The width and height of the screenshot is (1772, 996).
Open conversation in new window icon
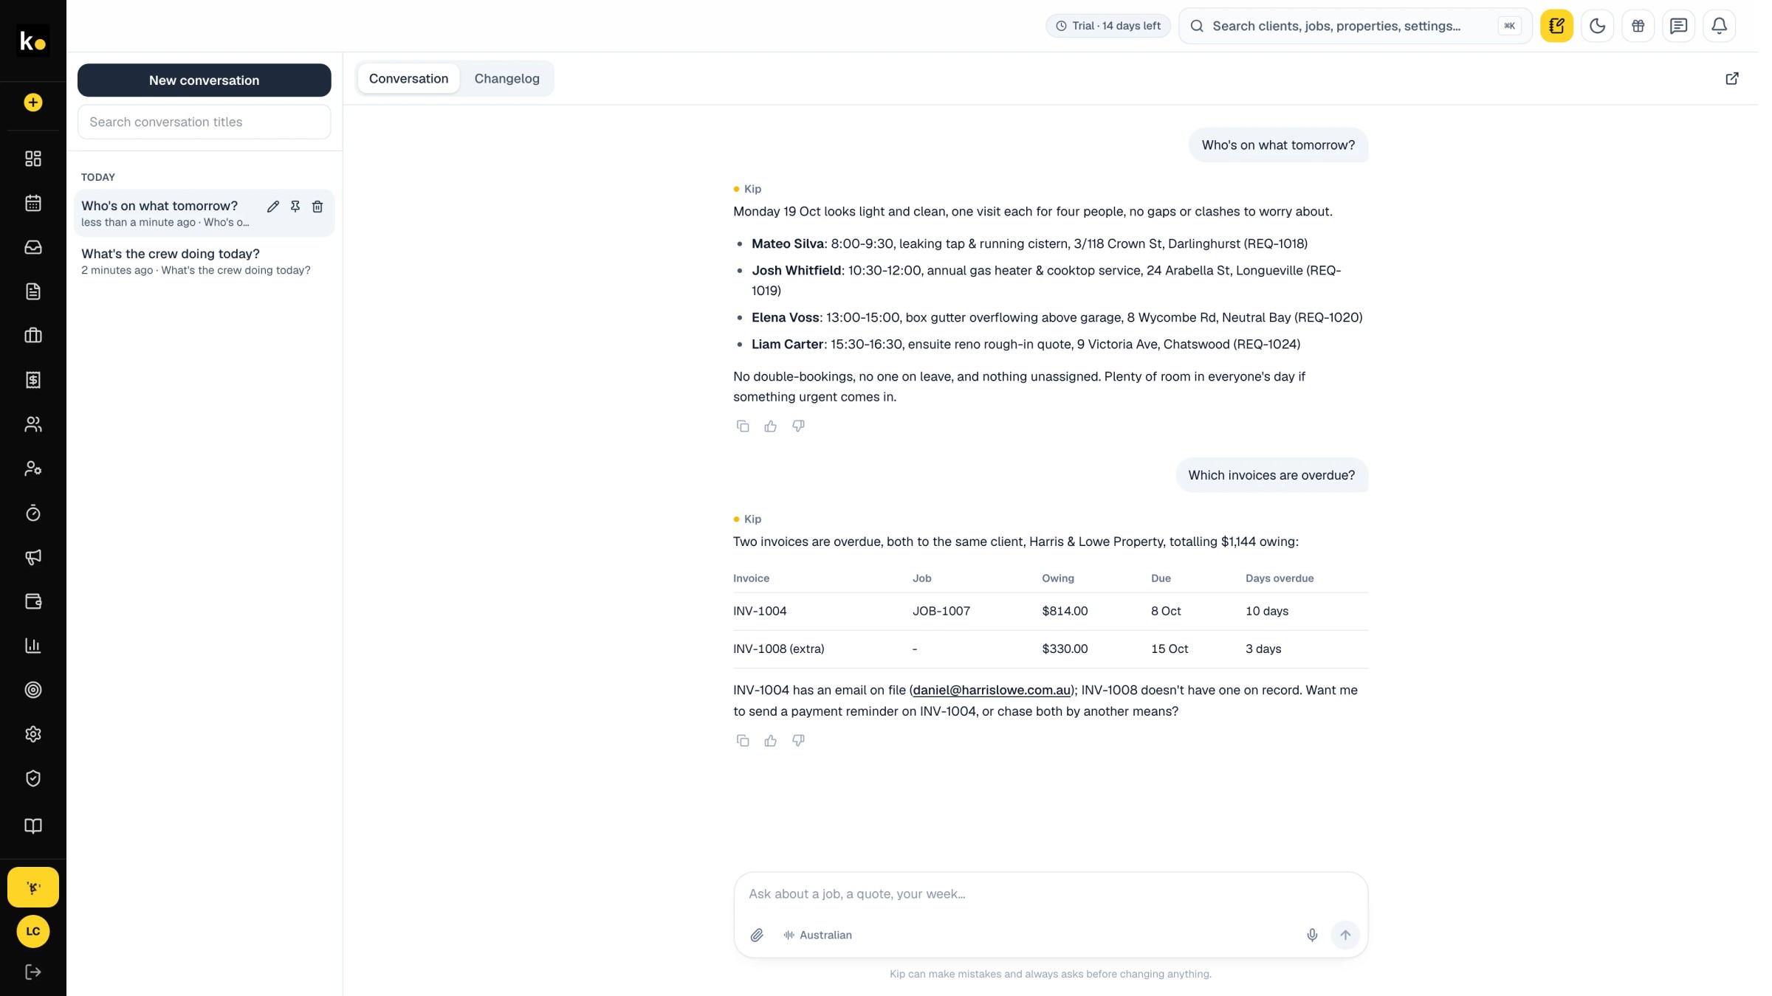1732,78
